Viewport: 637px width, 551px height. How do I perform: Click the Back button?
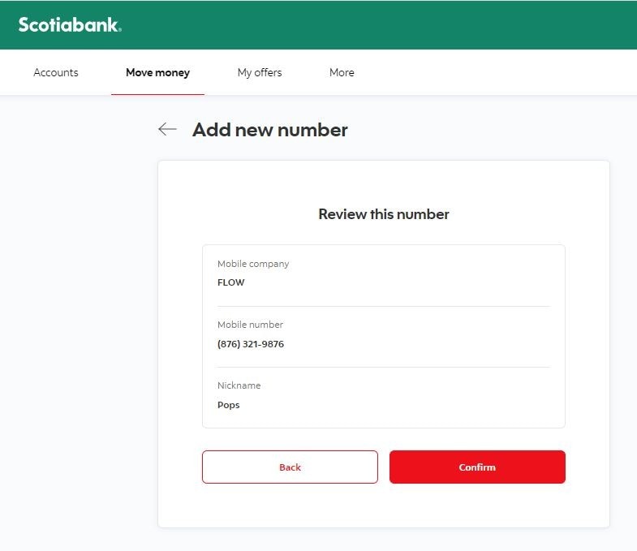click(x=290, y=467)
